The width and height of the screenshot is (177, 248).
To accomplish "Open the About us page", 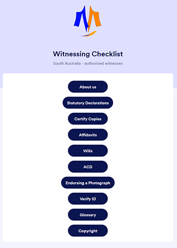I will 88,87.
